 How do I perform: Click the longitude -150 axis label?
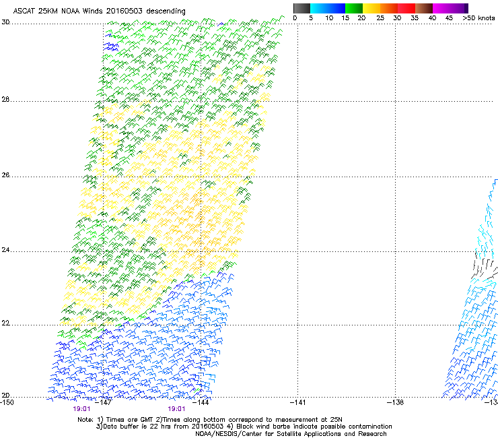pos(7,402)
